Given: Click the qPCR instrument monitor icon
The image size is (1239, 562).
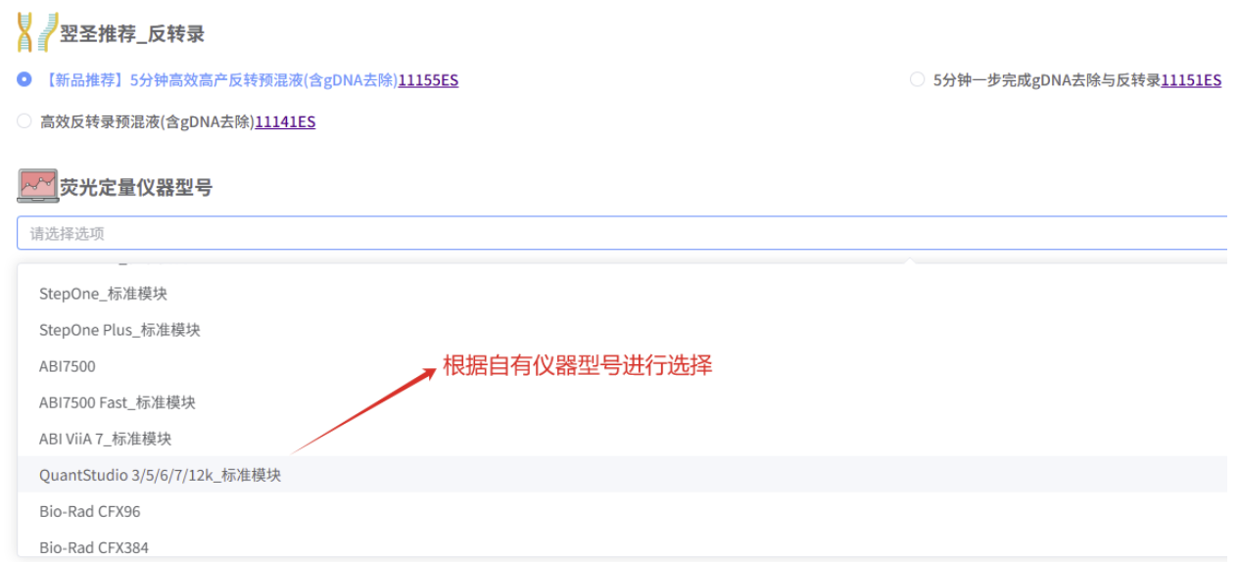Looking at the screenshot, I should point(37,186).
